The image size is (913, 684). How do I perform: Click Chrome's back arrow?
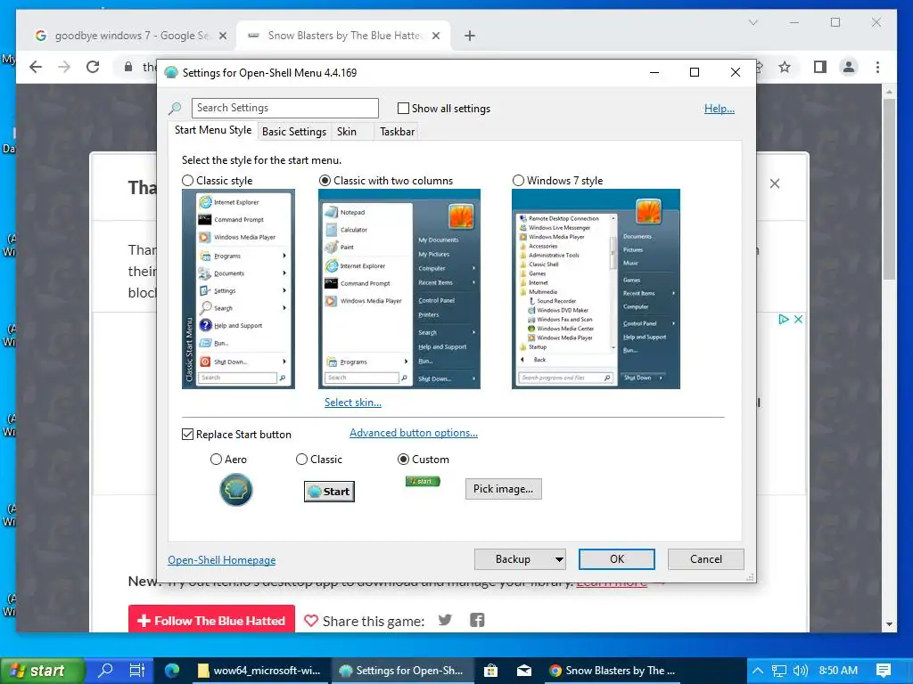point(36,67)
